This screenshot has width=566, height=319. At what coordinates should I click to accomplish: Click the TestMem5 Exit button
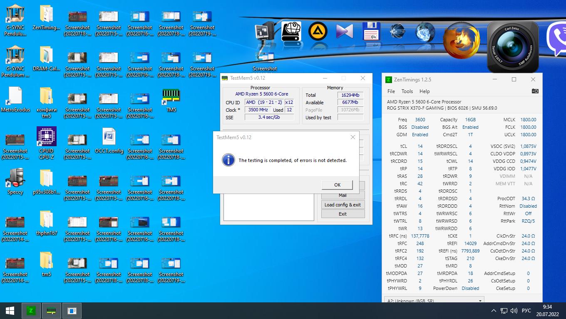coord(343,214)
